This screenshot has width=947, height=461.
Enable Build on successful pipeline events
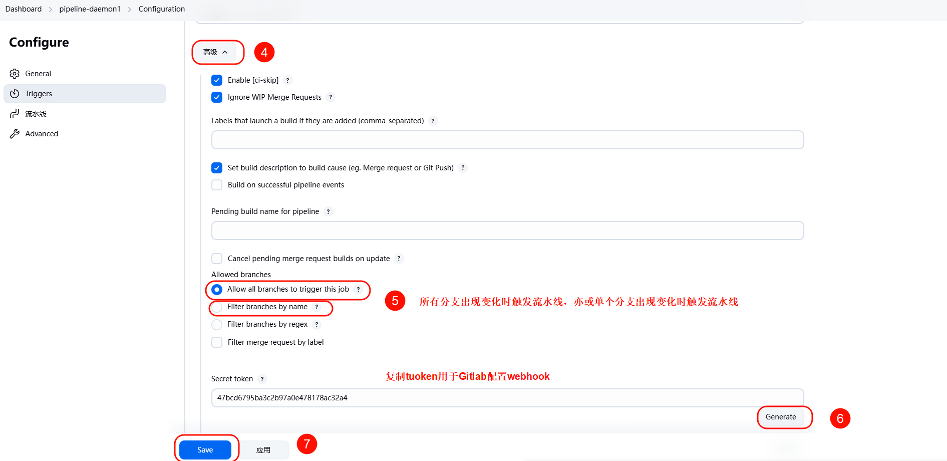[217, 185]
